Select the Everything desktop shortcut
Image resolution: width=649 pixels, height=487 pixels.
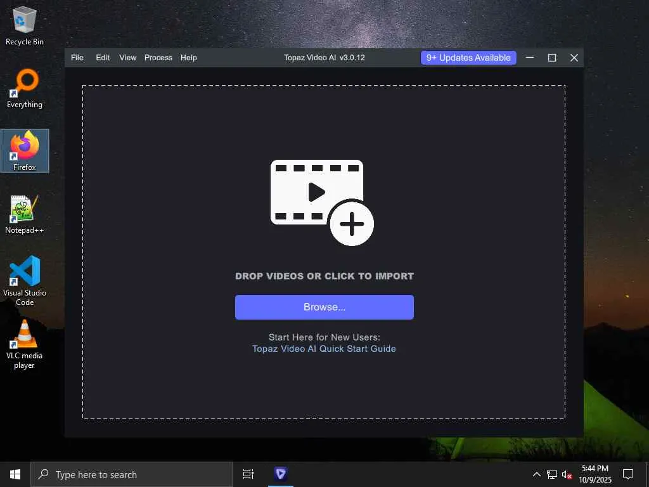(x=25, y=89)
